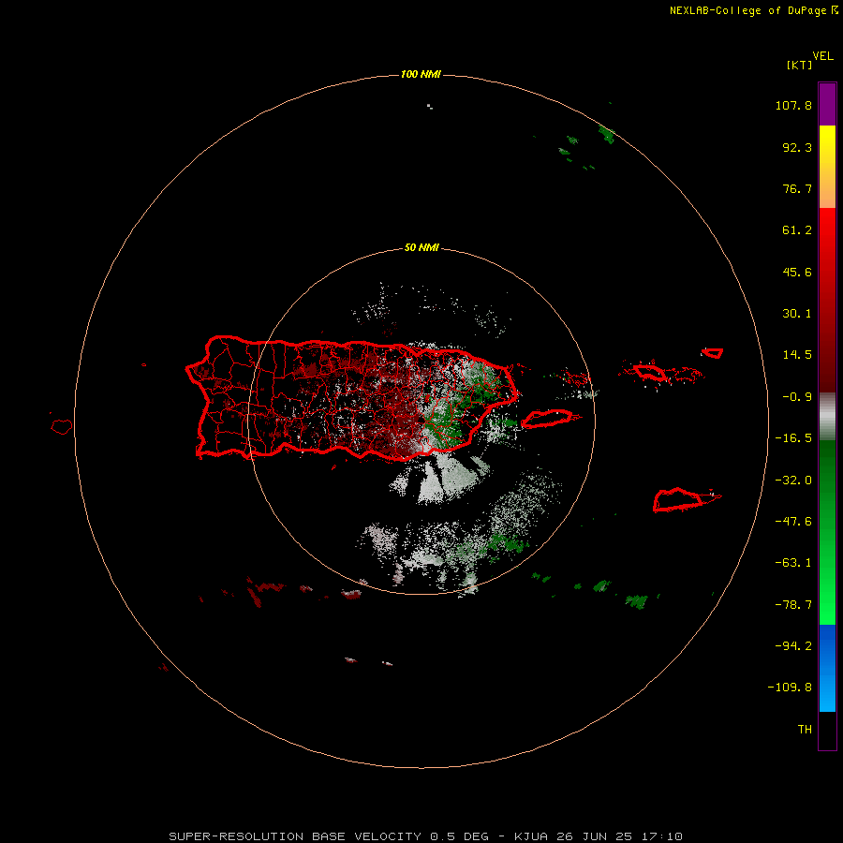This screenshot has width=843, height=843.
Task: Select the -47.6 legend value
Action: (793, 522)
